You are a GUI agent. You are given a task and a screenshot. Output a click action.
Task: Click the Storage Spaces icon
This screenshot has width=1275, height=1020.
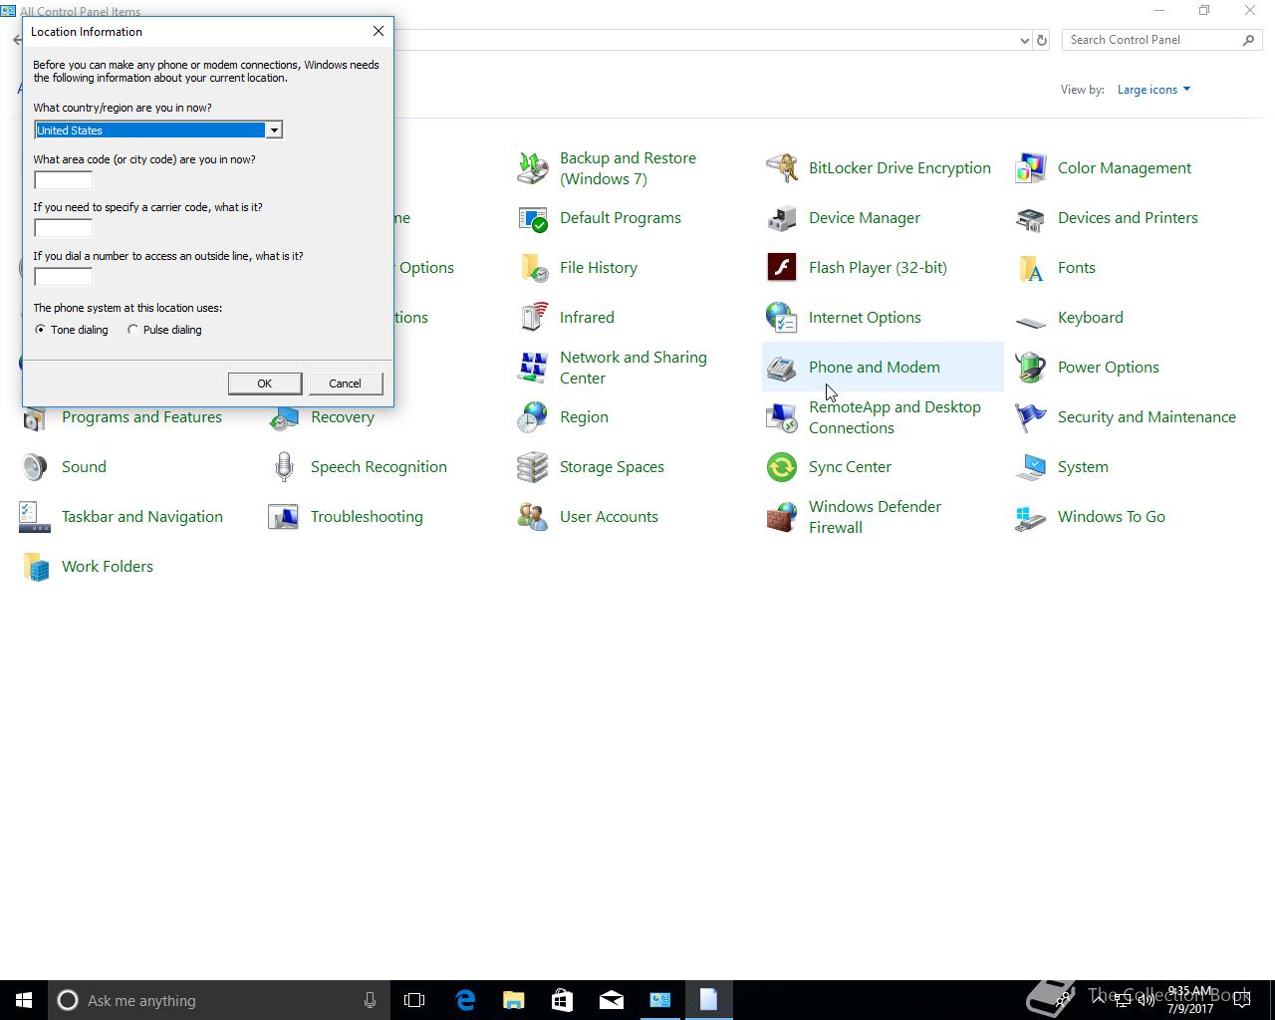533,467
